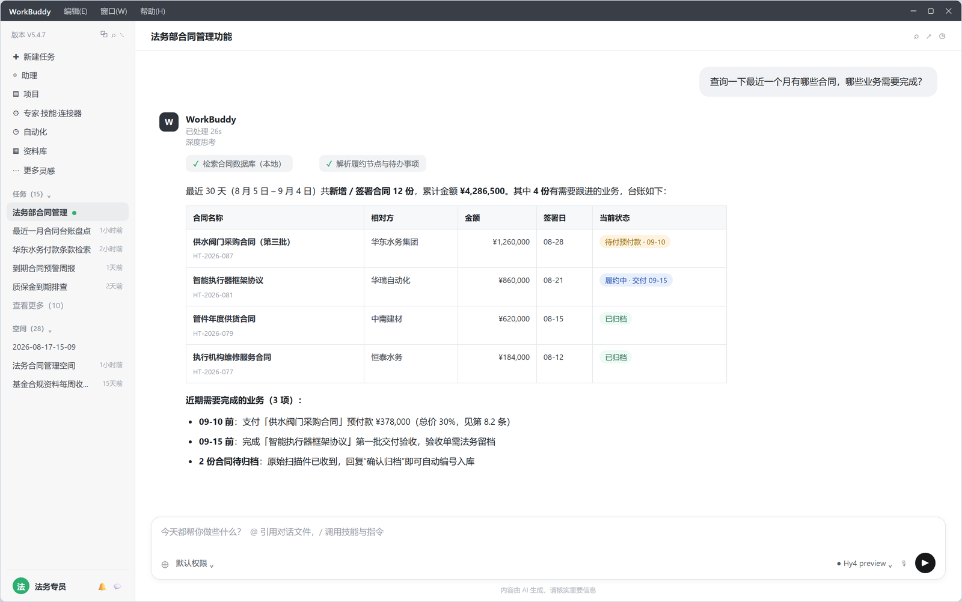Click the plus icon for 新建任务

tap(16, 56)
